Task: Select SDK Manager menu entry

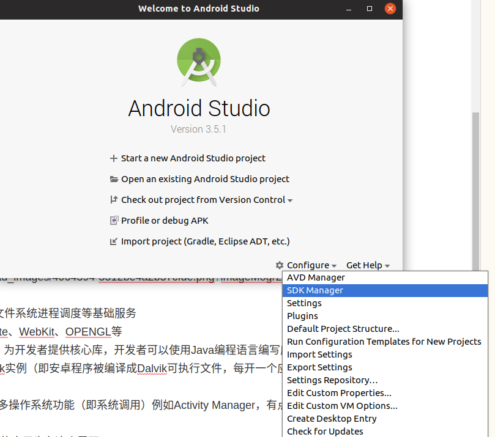Action: (385, 290)
